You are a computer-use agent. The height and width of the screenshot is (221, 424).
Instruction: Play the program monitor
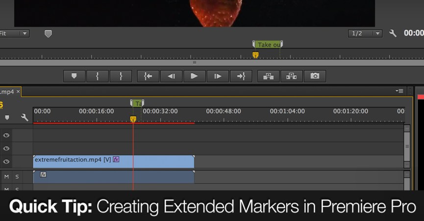(194, 76)
